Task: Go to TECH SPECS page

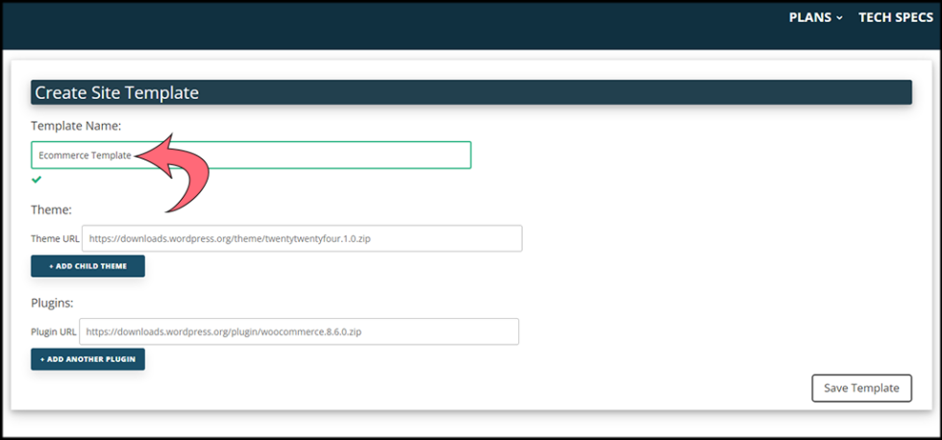Action: 896,17
